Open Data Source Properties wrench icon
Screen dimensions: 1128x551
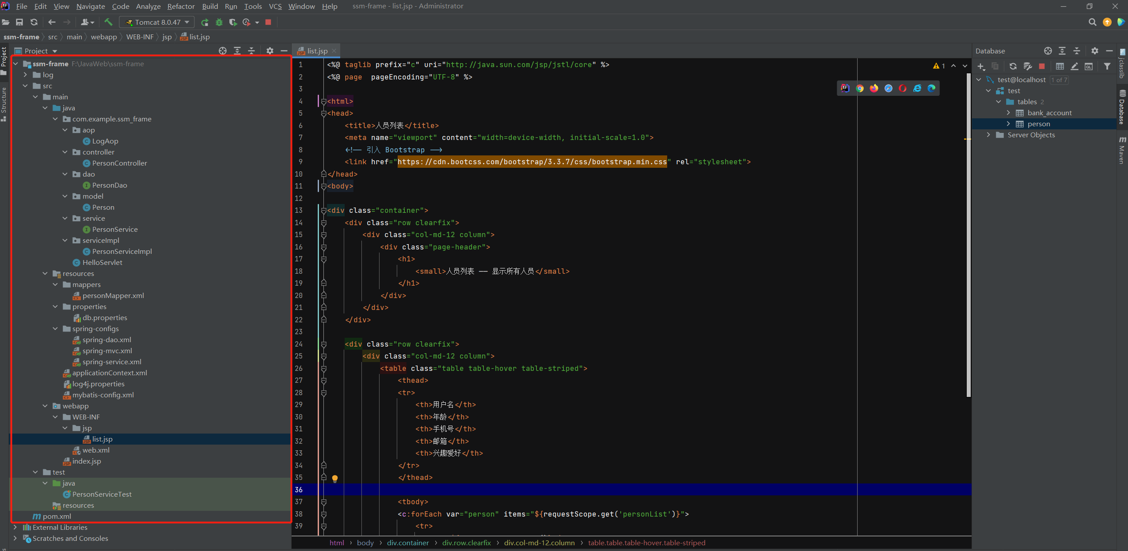pyautogui.click(x=1028, y=66)
